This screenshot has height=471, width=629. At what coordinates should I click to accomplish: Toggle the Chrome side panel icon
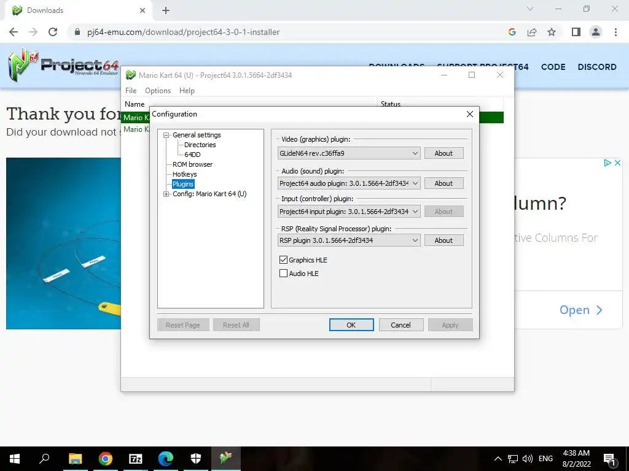pos(576,32)
